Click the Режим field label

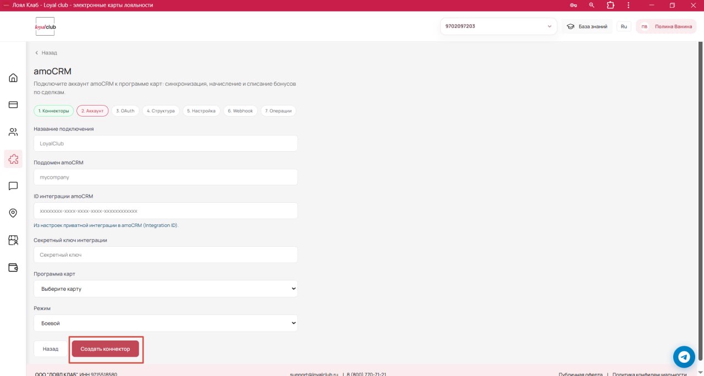(42, 309)
